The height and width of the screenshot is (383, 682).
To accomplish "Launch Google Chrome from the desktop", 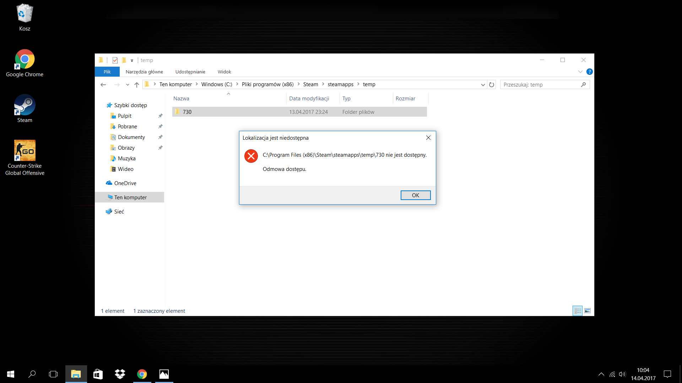I will pos(25,63).
